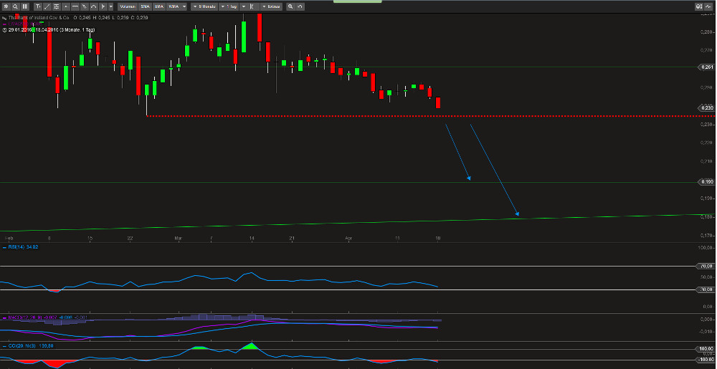Toggle the Volumen indicator
This screenshot has width=717, height=369.
coord(128,6)
